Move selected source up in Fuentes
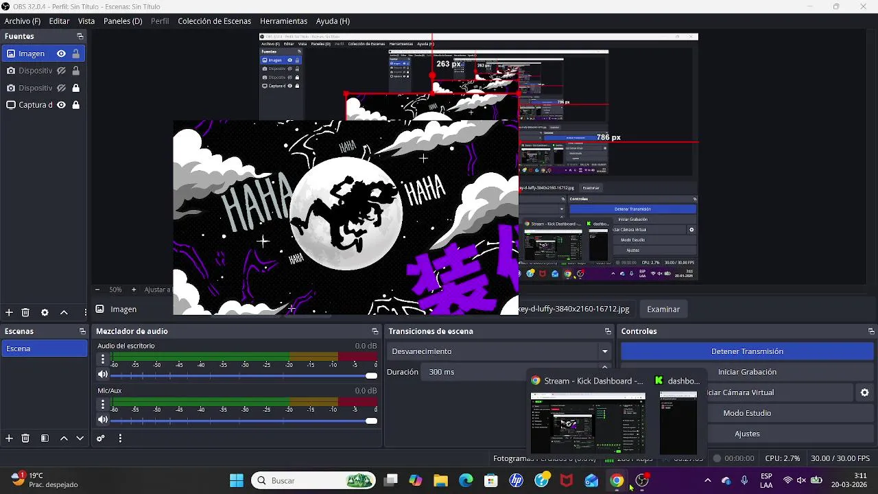The image size is (878, 494). pyautogui.click(x=64, y=312)
